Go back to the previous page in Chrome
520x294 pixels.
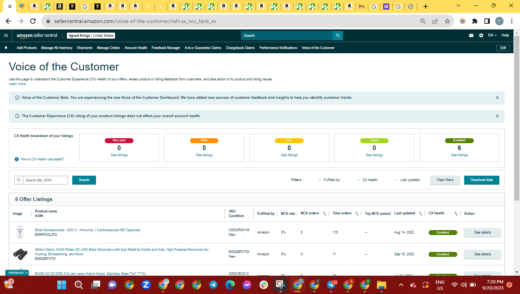[x=8, y=21]
